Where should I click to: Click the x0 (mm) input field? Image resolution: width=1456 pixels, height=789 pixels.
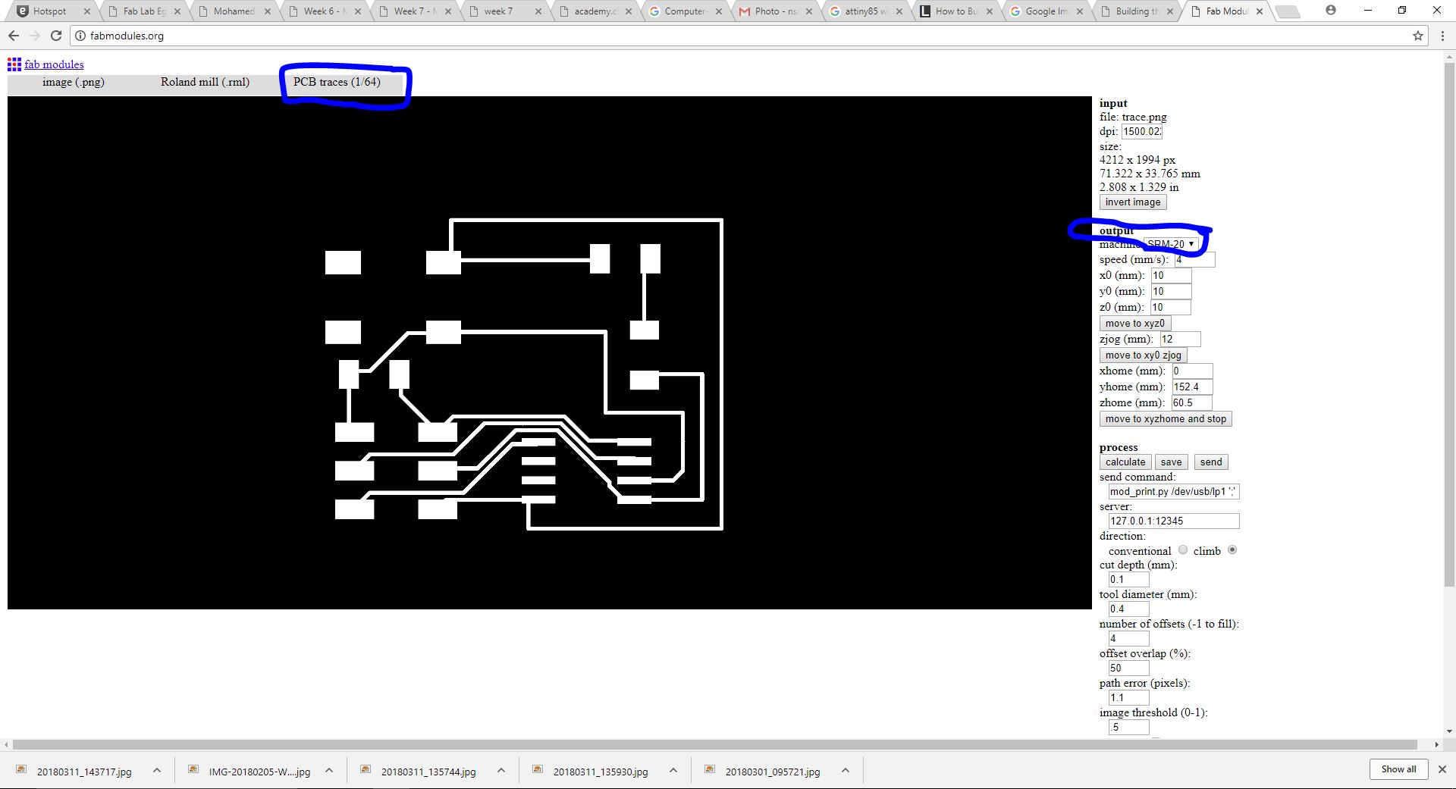[1171, 276]
